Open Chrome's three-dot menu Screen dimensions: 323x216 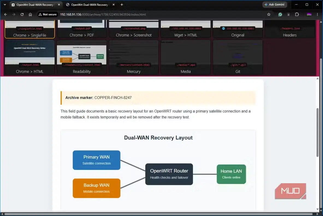[x=318, y=14]
